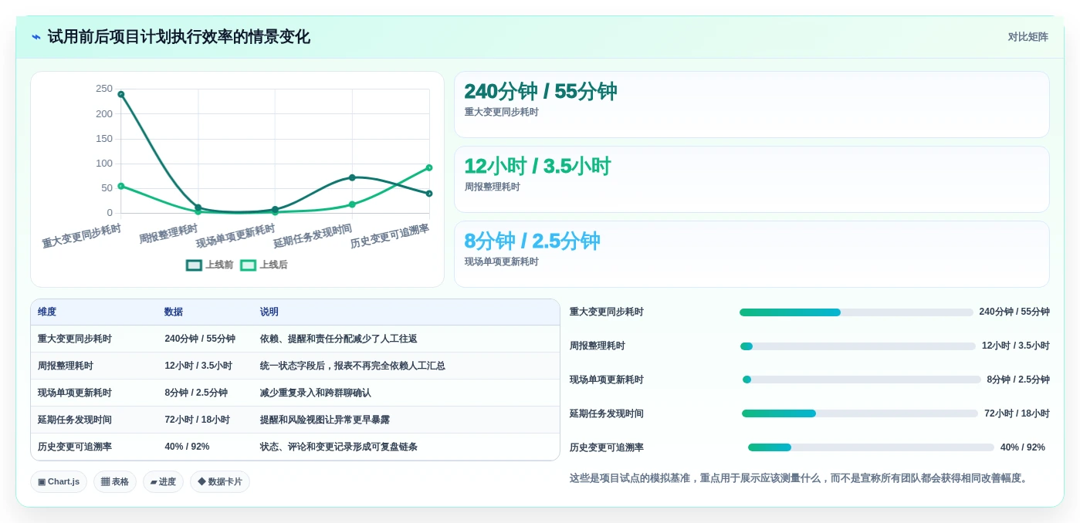Click the page title 试用前后项目计划执行效率的情景变化
This screenshot has width=1080, height=523.
pyautogui.click(x=179, y=37)
